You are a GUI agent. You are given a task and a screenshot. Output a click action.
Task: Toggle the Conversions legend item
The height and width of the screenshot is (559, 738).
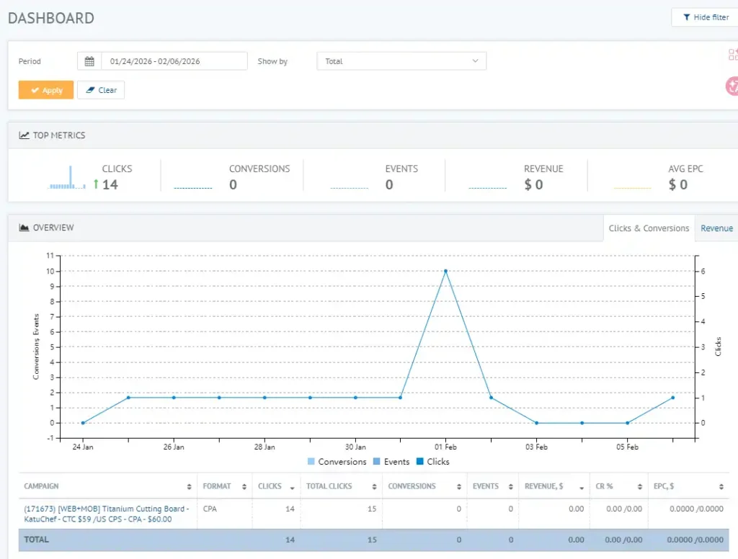pos(337,462)
